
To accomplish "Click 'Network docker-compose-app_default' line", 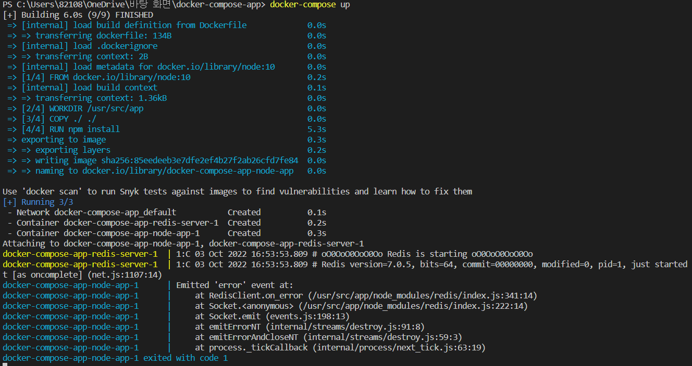I will tap(167, 213).
